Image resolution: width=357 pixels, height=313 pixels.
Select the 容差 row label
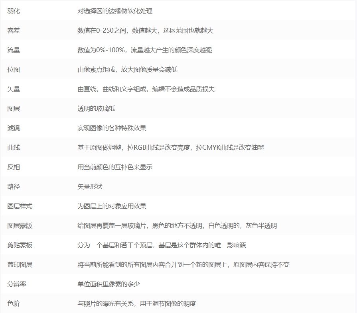coord(12,31)
